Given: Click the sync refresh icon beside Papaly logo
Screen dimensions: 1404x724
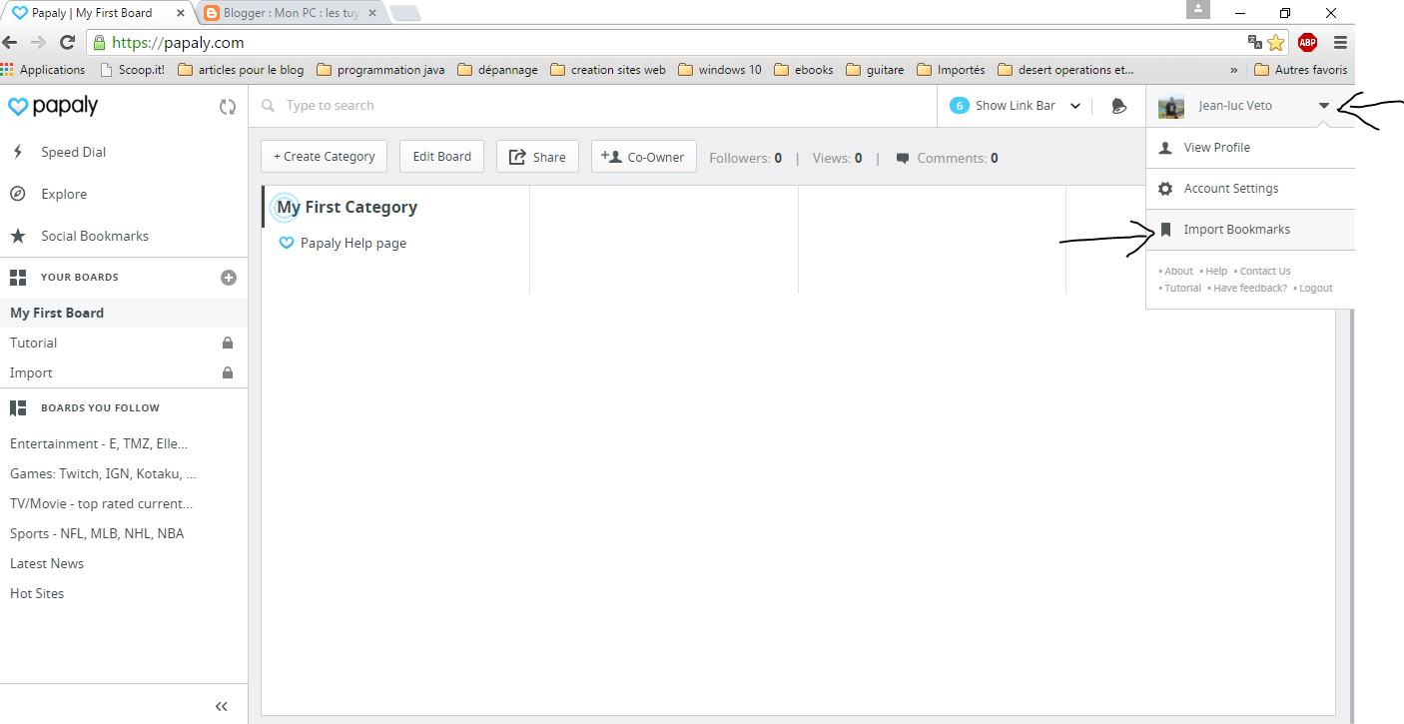Looking at the screenshot, I should click(228, 107).
